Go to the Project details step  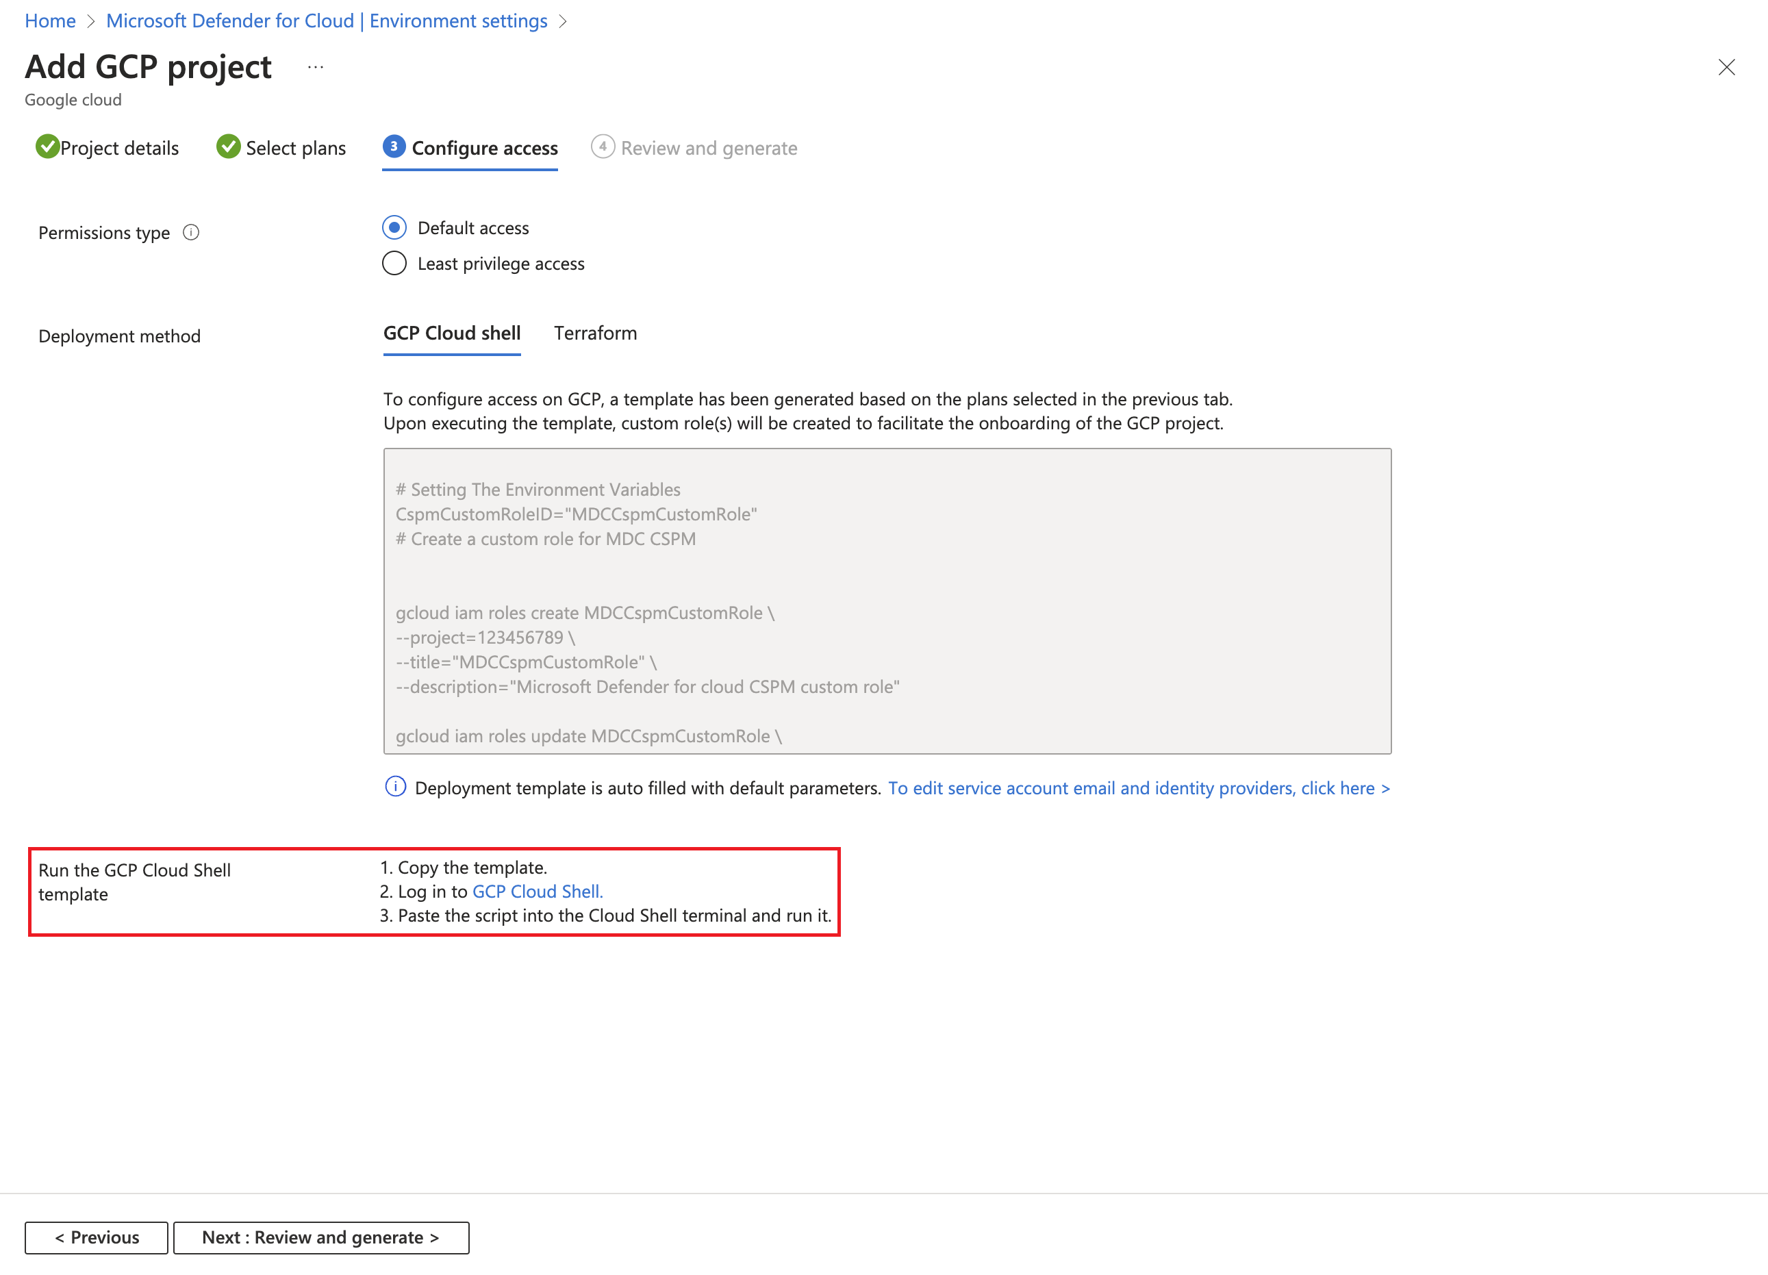point(119,148)
